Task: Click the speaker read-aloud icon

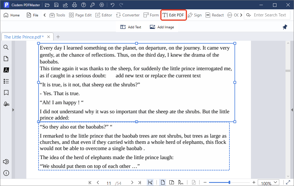Action: [x=6, y=162]
